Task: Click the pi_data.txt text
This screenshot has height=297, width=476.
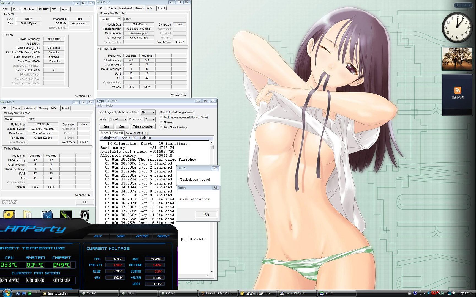Action: [x=193, y=239]
